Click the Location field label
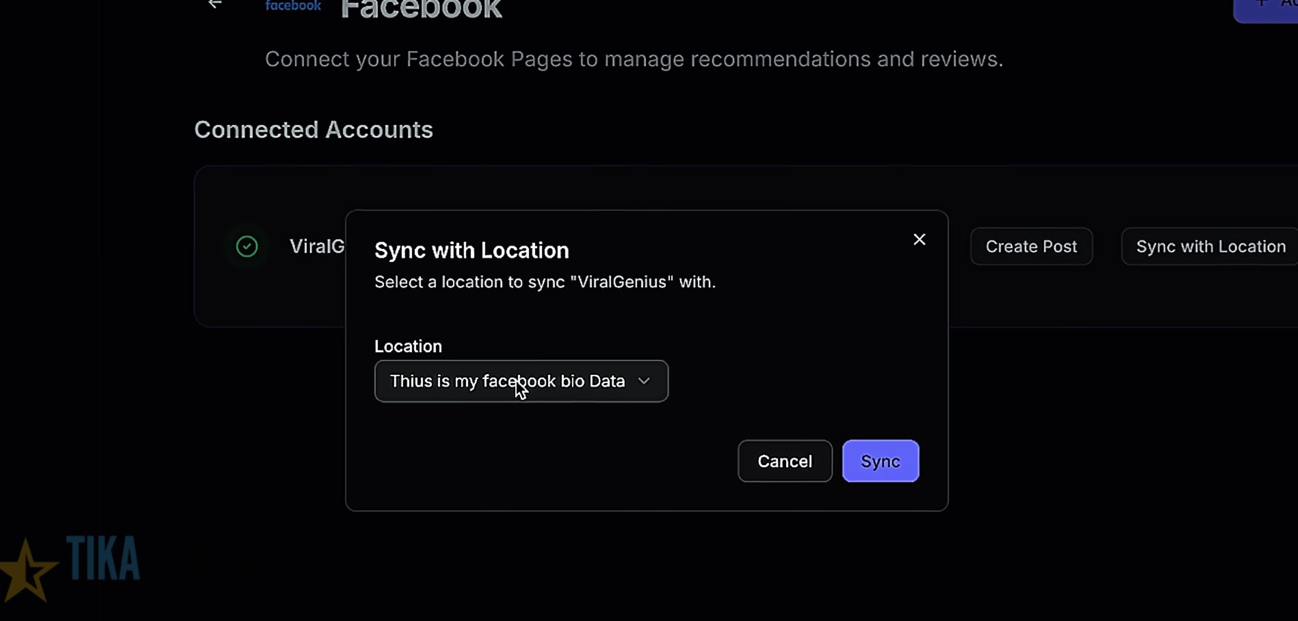The height and width of the screenshot is (621, 1298). (408, 346)
